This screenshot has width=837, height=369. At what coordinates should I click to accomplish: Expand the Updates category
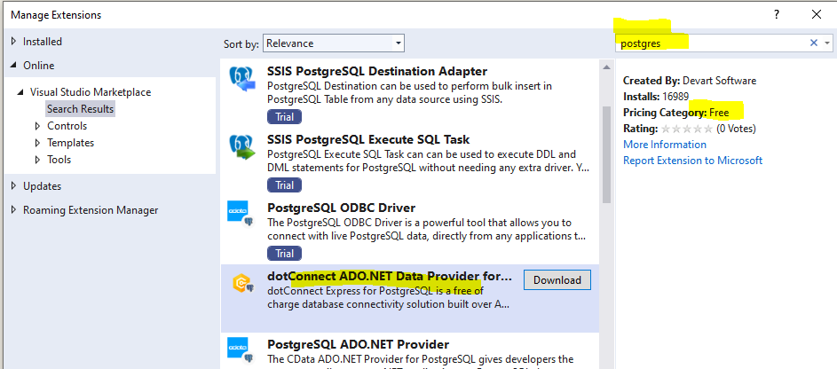coord(14,186)
